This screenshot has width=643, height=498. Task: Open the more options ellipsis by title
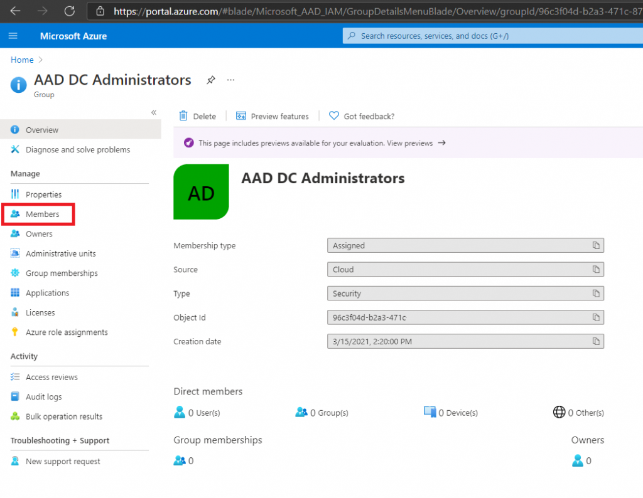231,80
